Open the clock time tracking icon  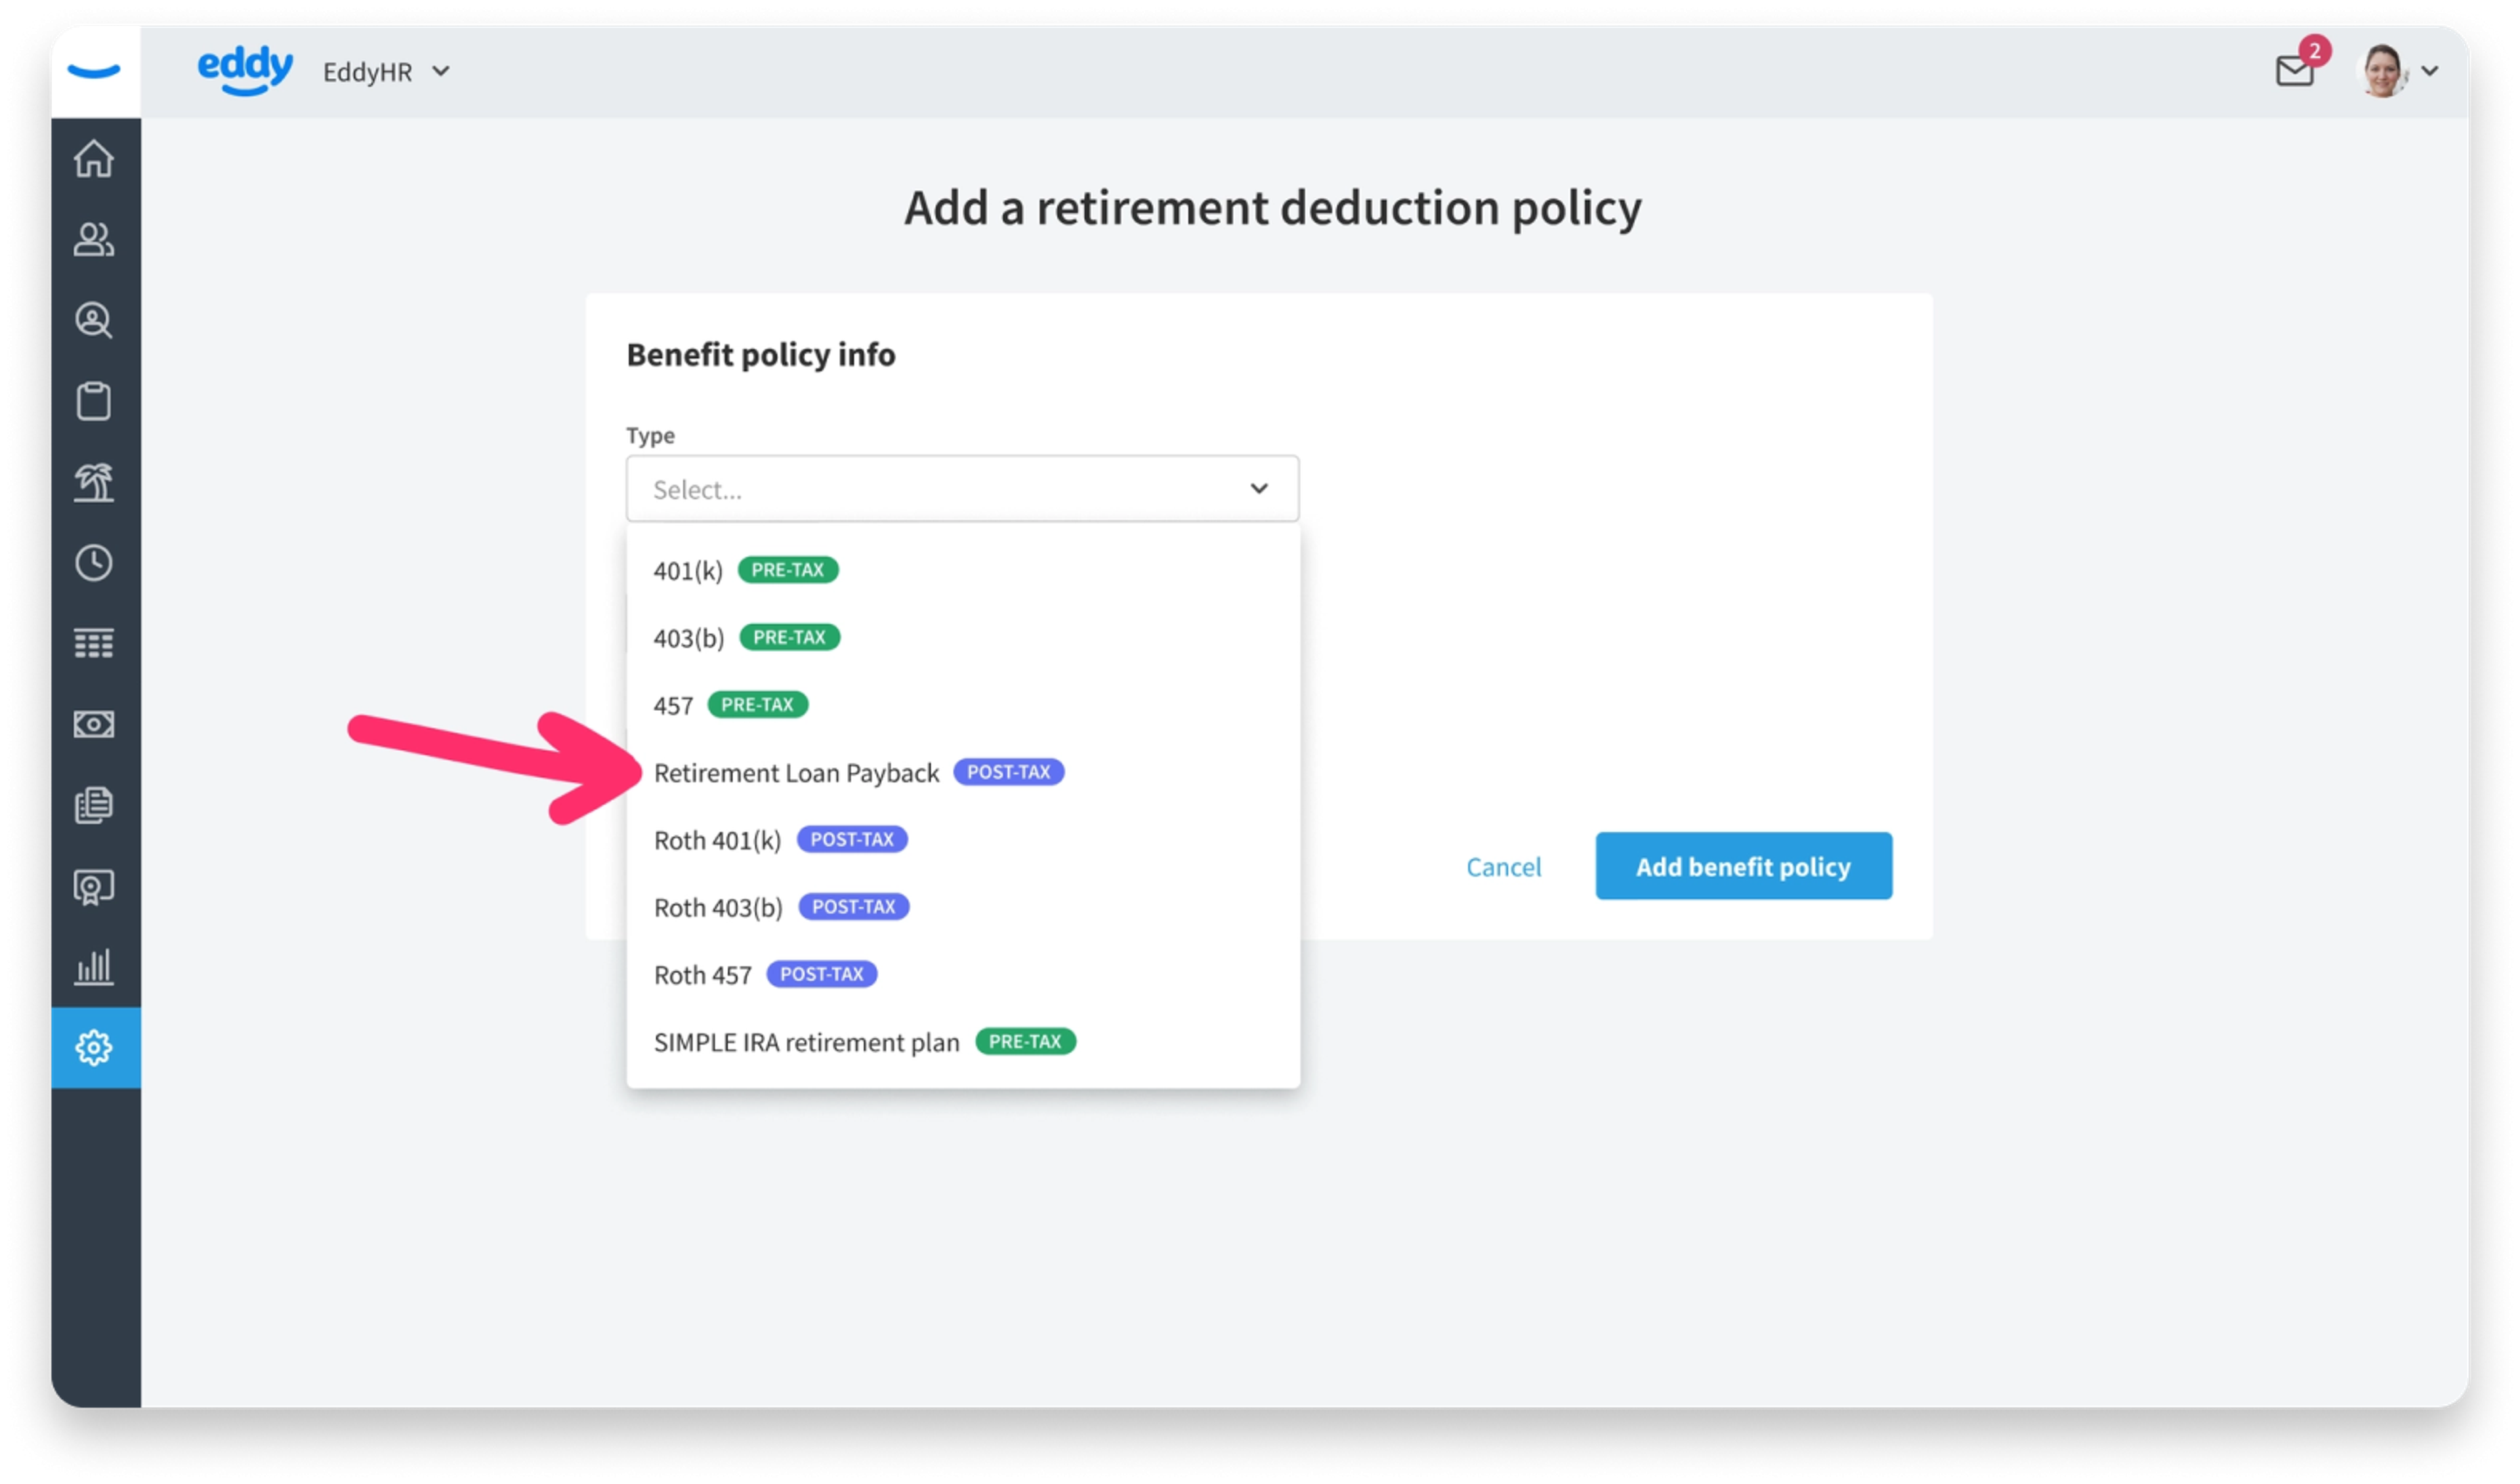94,563
